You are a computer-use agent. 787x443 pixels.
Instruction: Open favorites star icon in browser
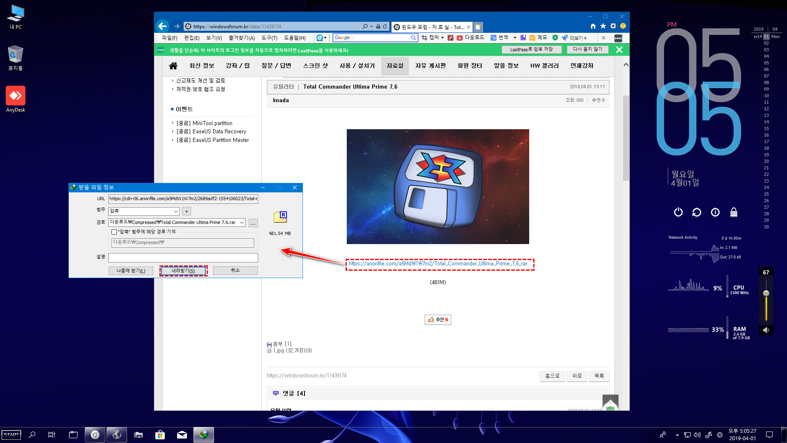coord(603,26)
